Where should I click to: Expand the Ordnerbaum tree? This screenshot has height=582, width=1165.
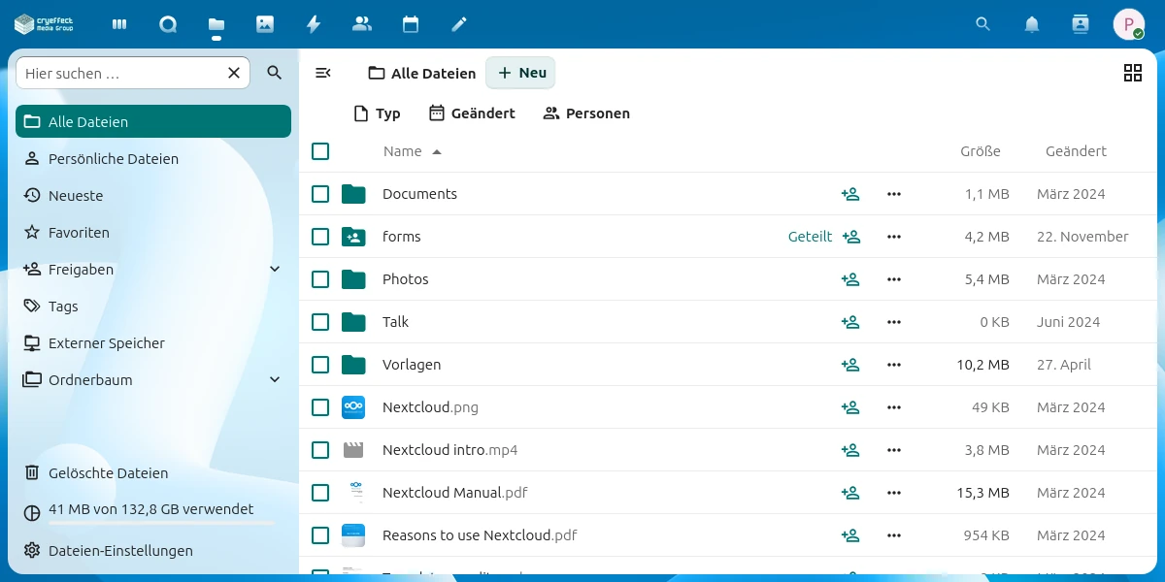pos(275,380)
